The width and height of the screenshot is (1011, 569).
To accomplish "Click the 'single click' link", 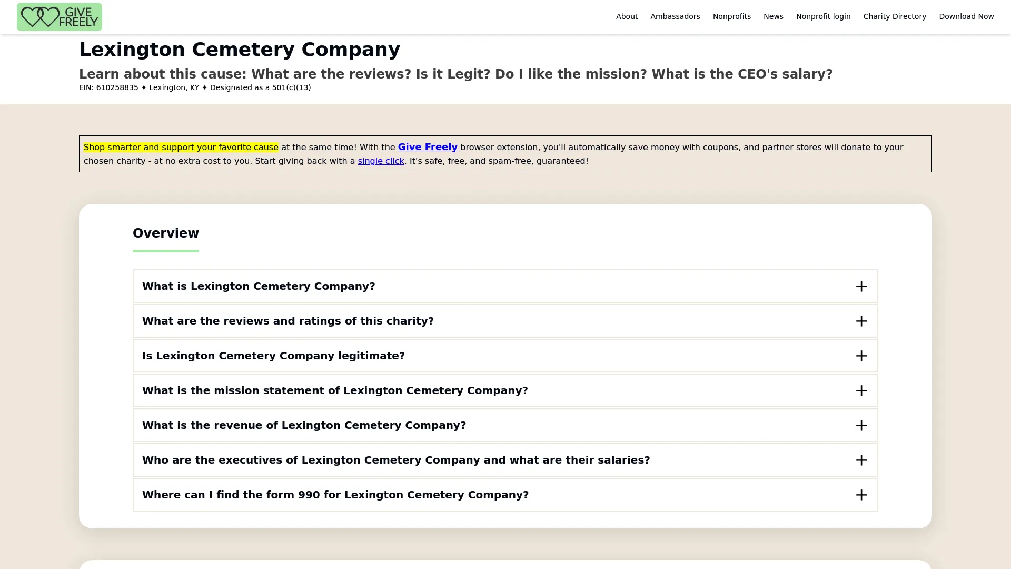I will (381, 161).
